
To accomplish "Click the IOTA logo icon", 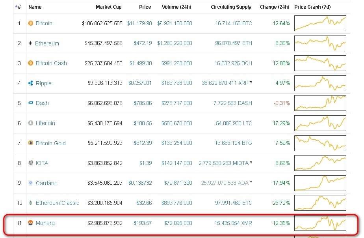I will tap(31, 163).
